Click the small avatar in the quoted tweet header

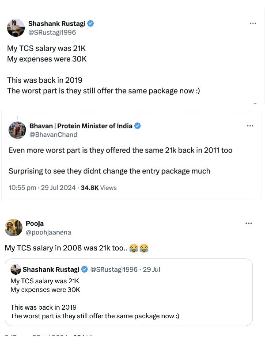(15, 269)
